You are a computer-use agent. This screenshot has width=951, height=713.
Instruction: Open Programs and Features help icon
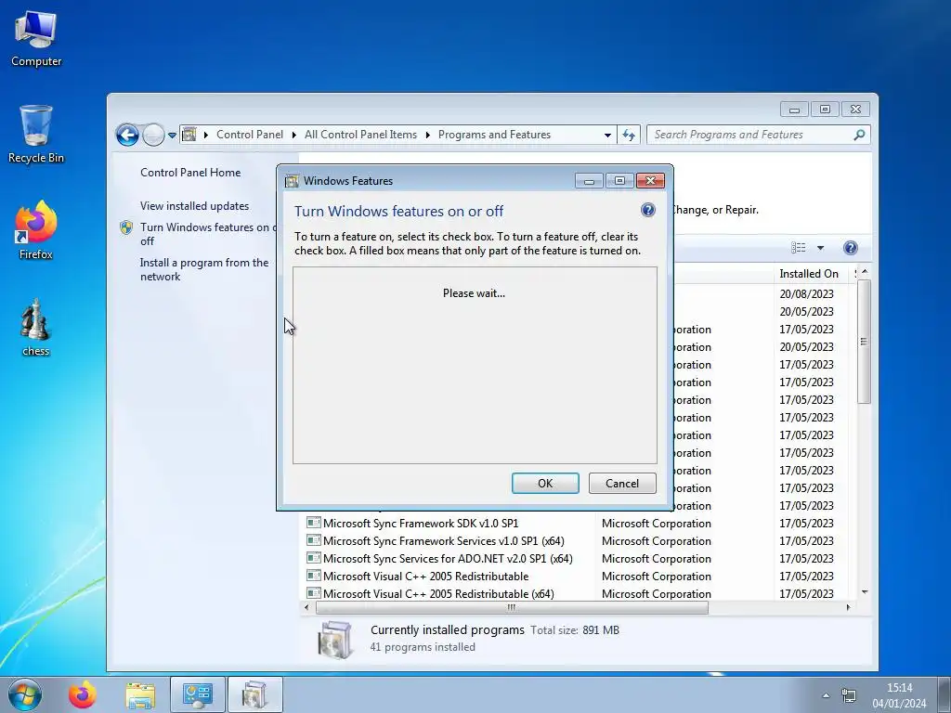[851, 247]
